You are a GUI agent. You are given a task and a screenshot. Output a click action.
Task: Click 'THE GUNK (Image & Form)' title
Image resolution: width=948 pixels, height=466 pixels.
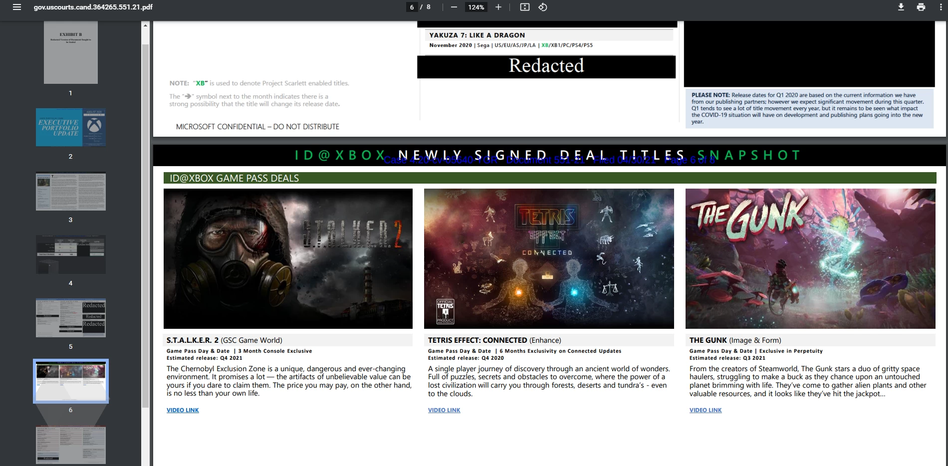coord(735,340)
